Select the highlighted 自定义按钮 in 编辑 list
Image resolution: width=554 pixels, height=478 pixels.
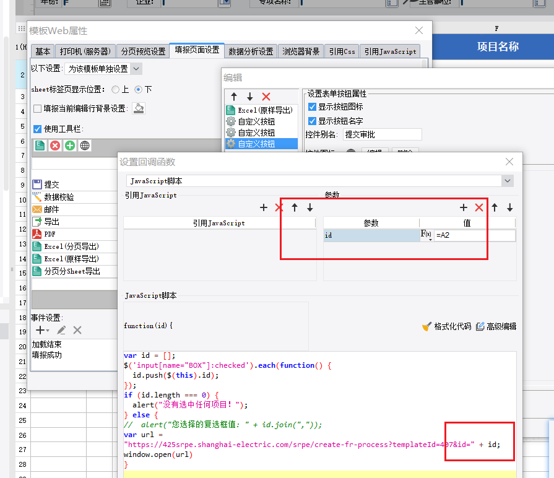[261, 144]
